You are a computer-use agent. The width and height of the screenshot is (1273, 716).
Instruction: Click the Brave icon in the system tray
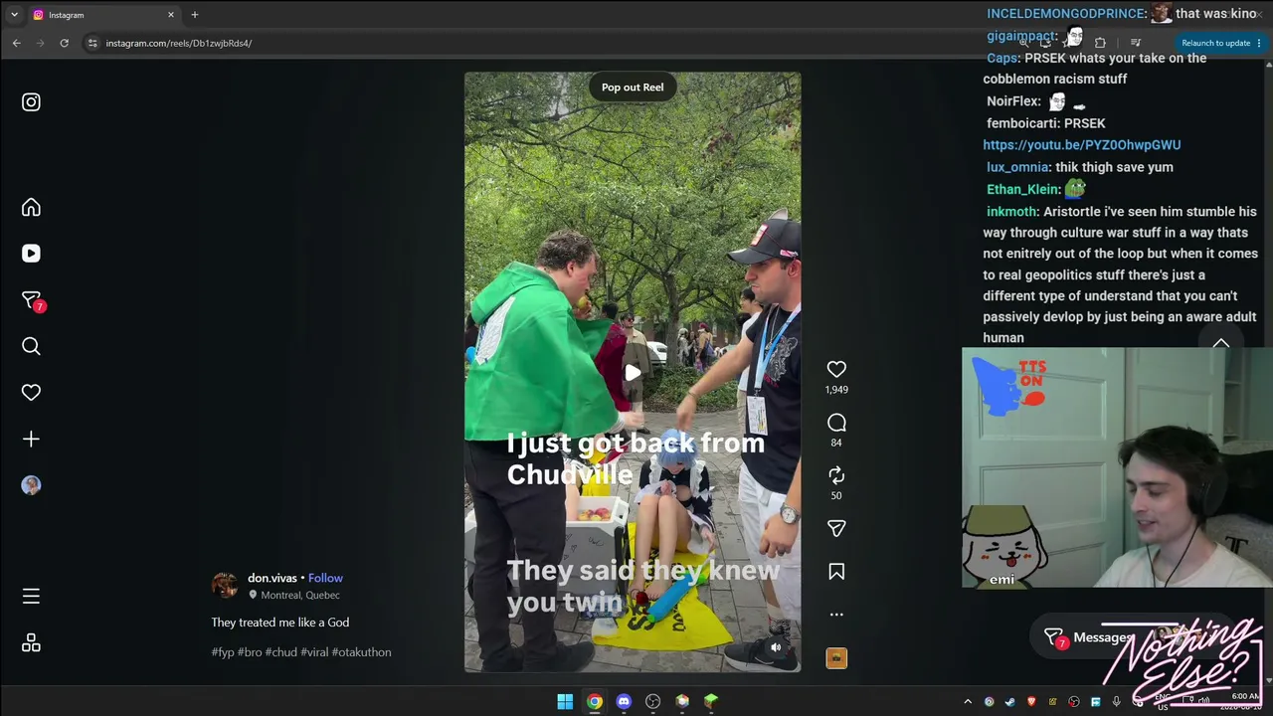[1031, 702]
